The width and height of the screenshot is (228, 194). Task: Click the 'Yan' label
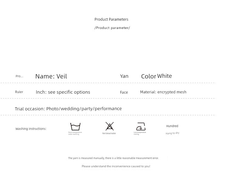[124, 76]
